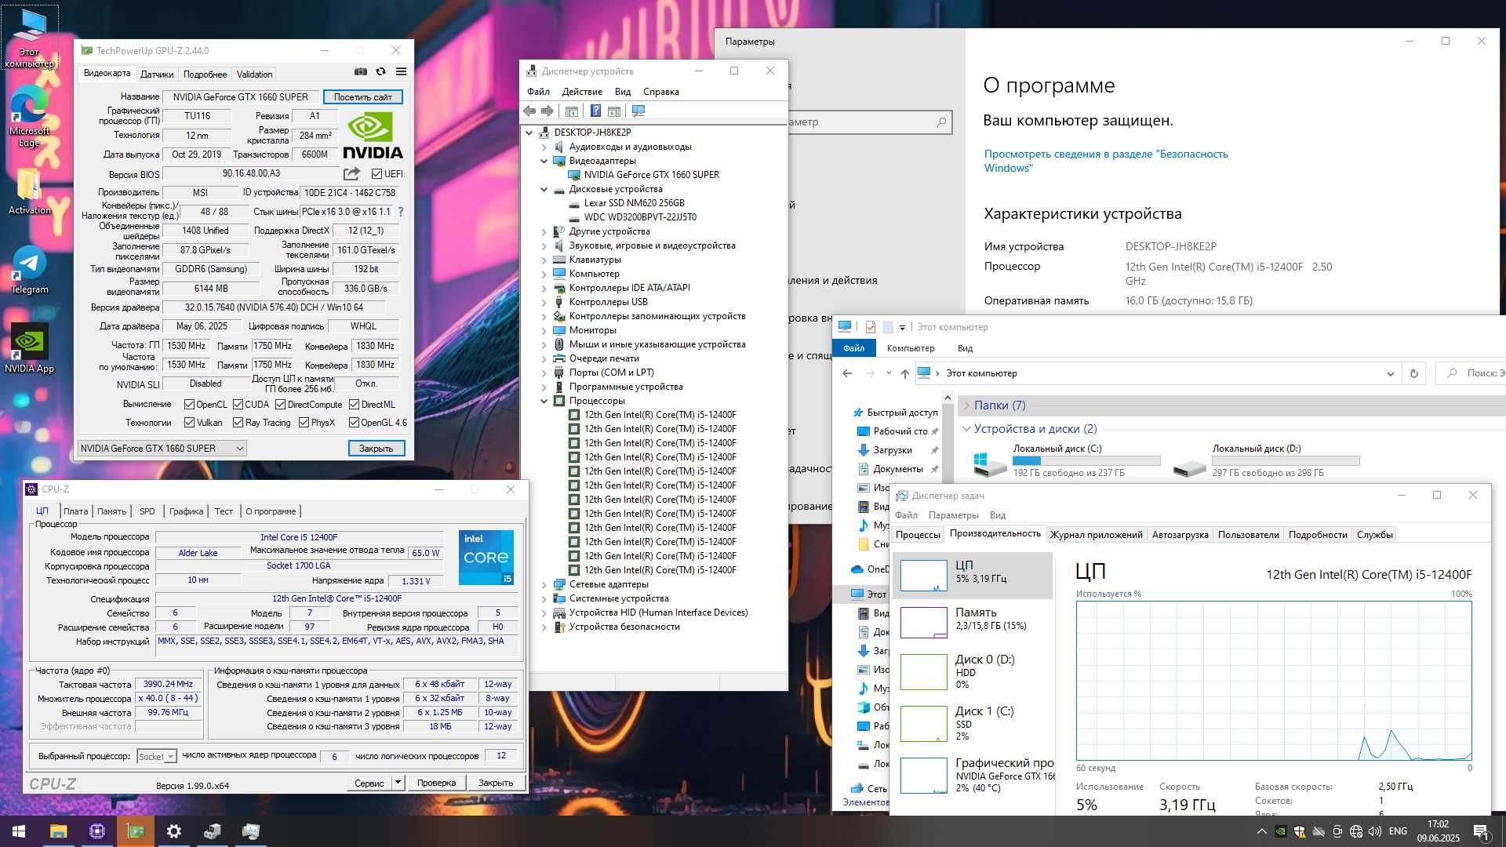Click search magnifier in Settings search box
Image resolution: width=1506 pixels, height=847 pixels.
[941, 122]
